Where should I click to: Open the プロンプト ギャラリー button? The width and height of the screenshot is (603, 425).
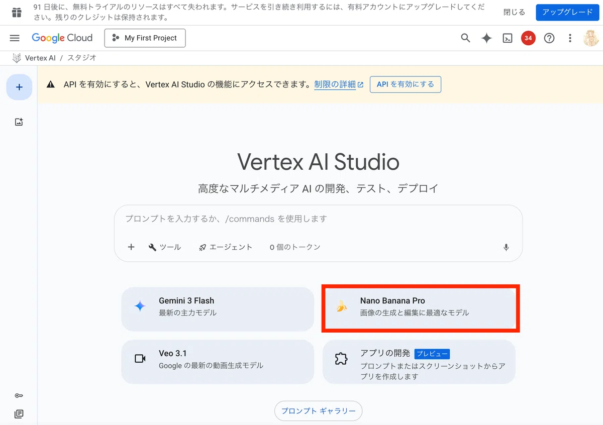[318, 411]
